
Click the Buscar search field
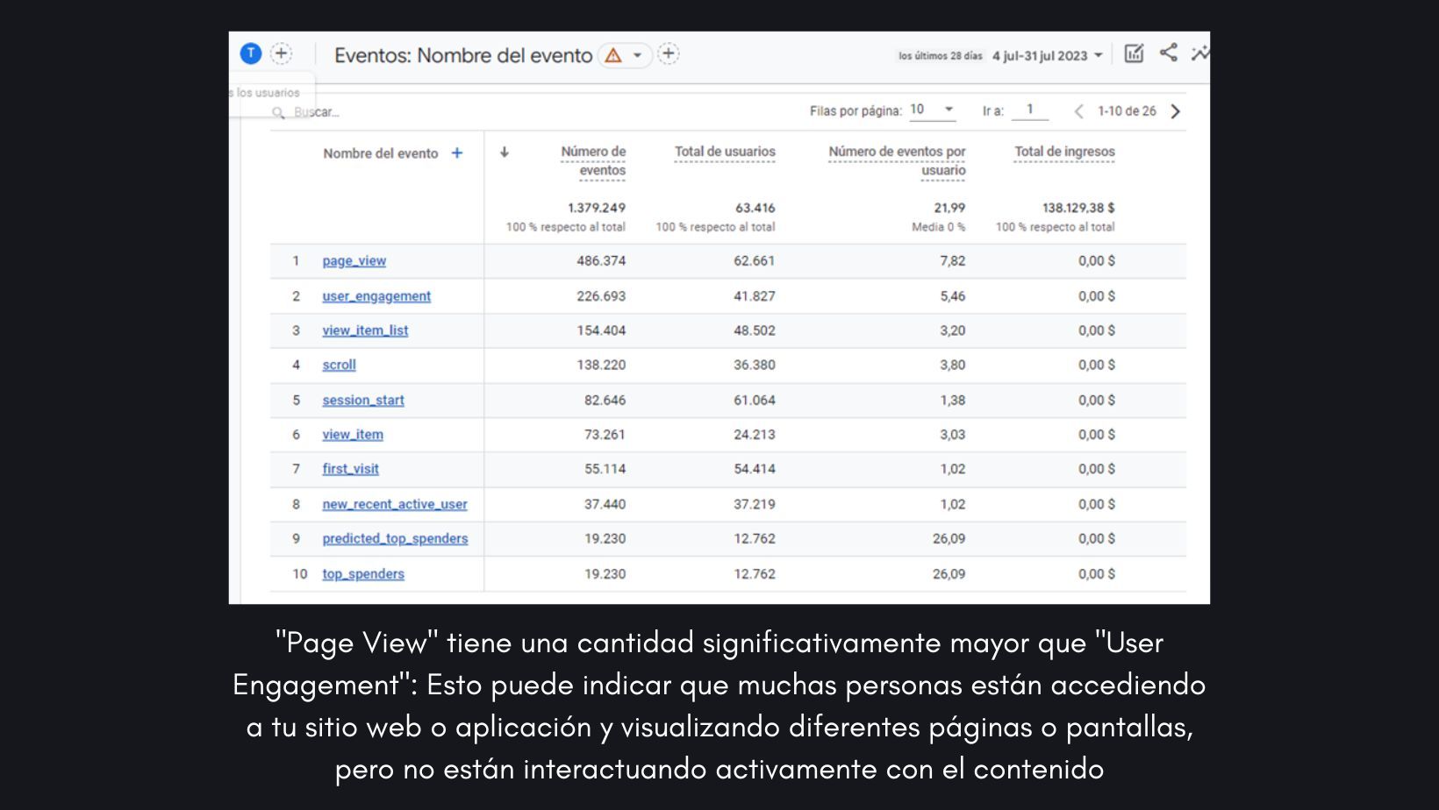tap(318, 112)
